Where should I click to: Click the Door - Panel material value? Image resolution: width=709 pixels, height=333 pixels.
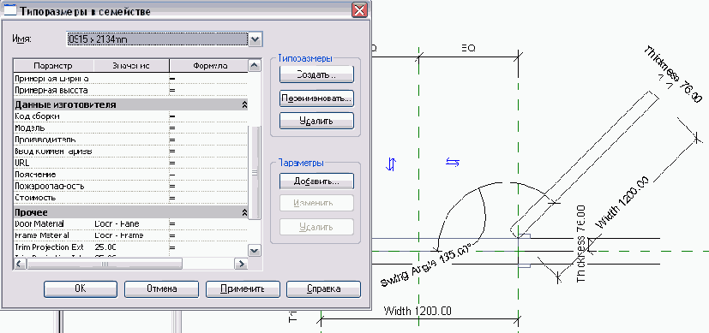click(x=117, y=223)
